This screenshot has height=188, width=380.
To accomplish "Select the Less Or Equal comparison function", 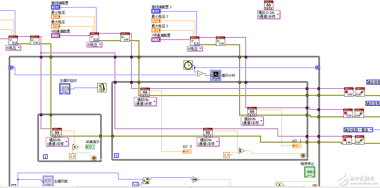I will click(x=242, y=151).
